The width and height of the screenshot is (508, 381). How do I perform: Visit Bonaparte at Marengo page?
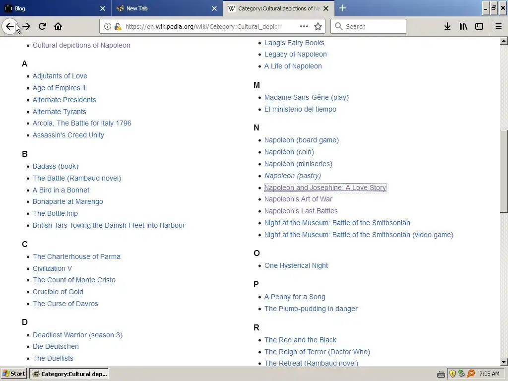point(68,201)
